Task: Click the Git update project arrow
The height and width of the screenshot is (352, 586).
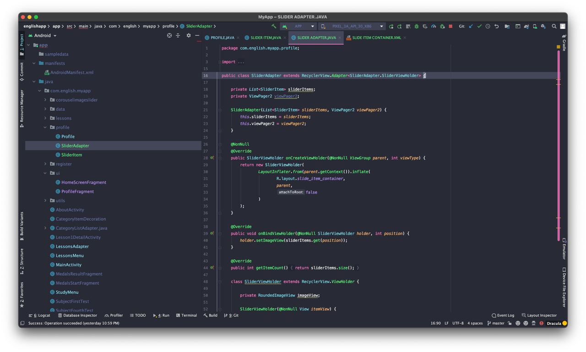Action: pos(471,27)
